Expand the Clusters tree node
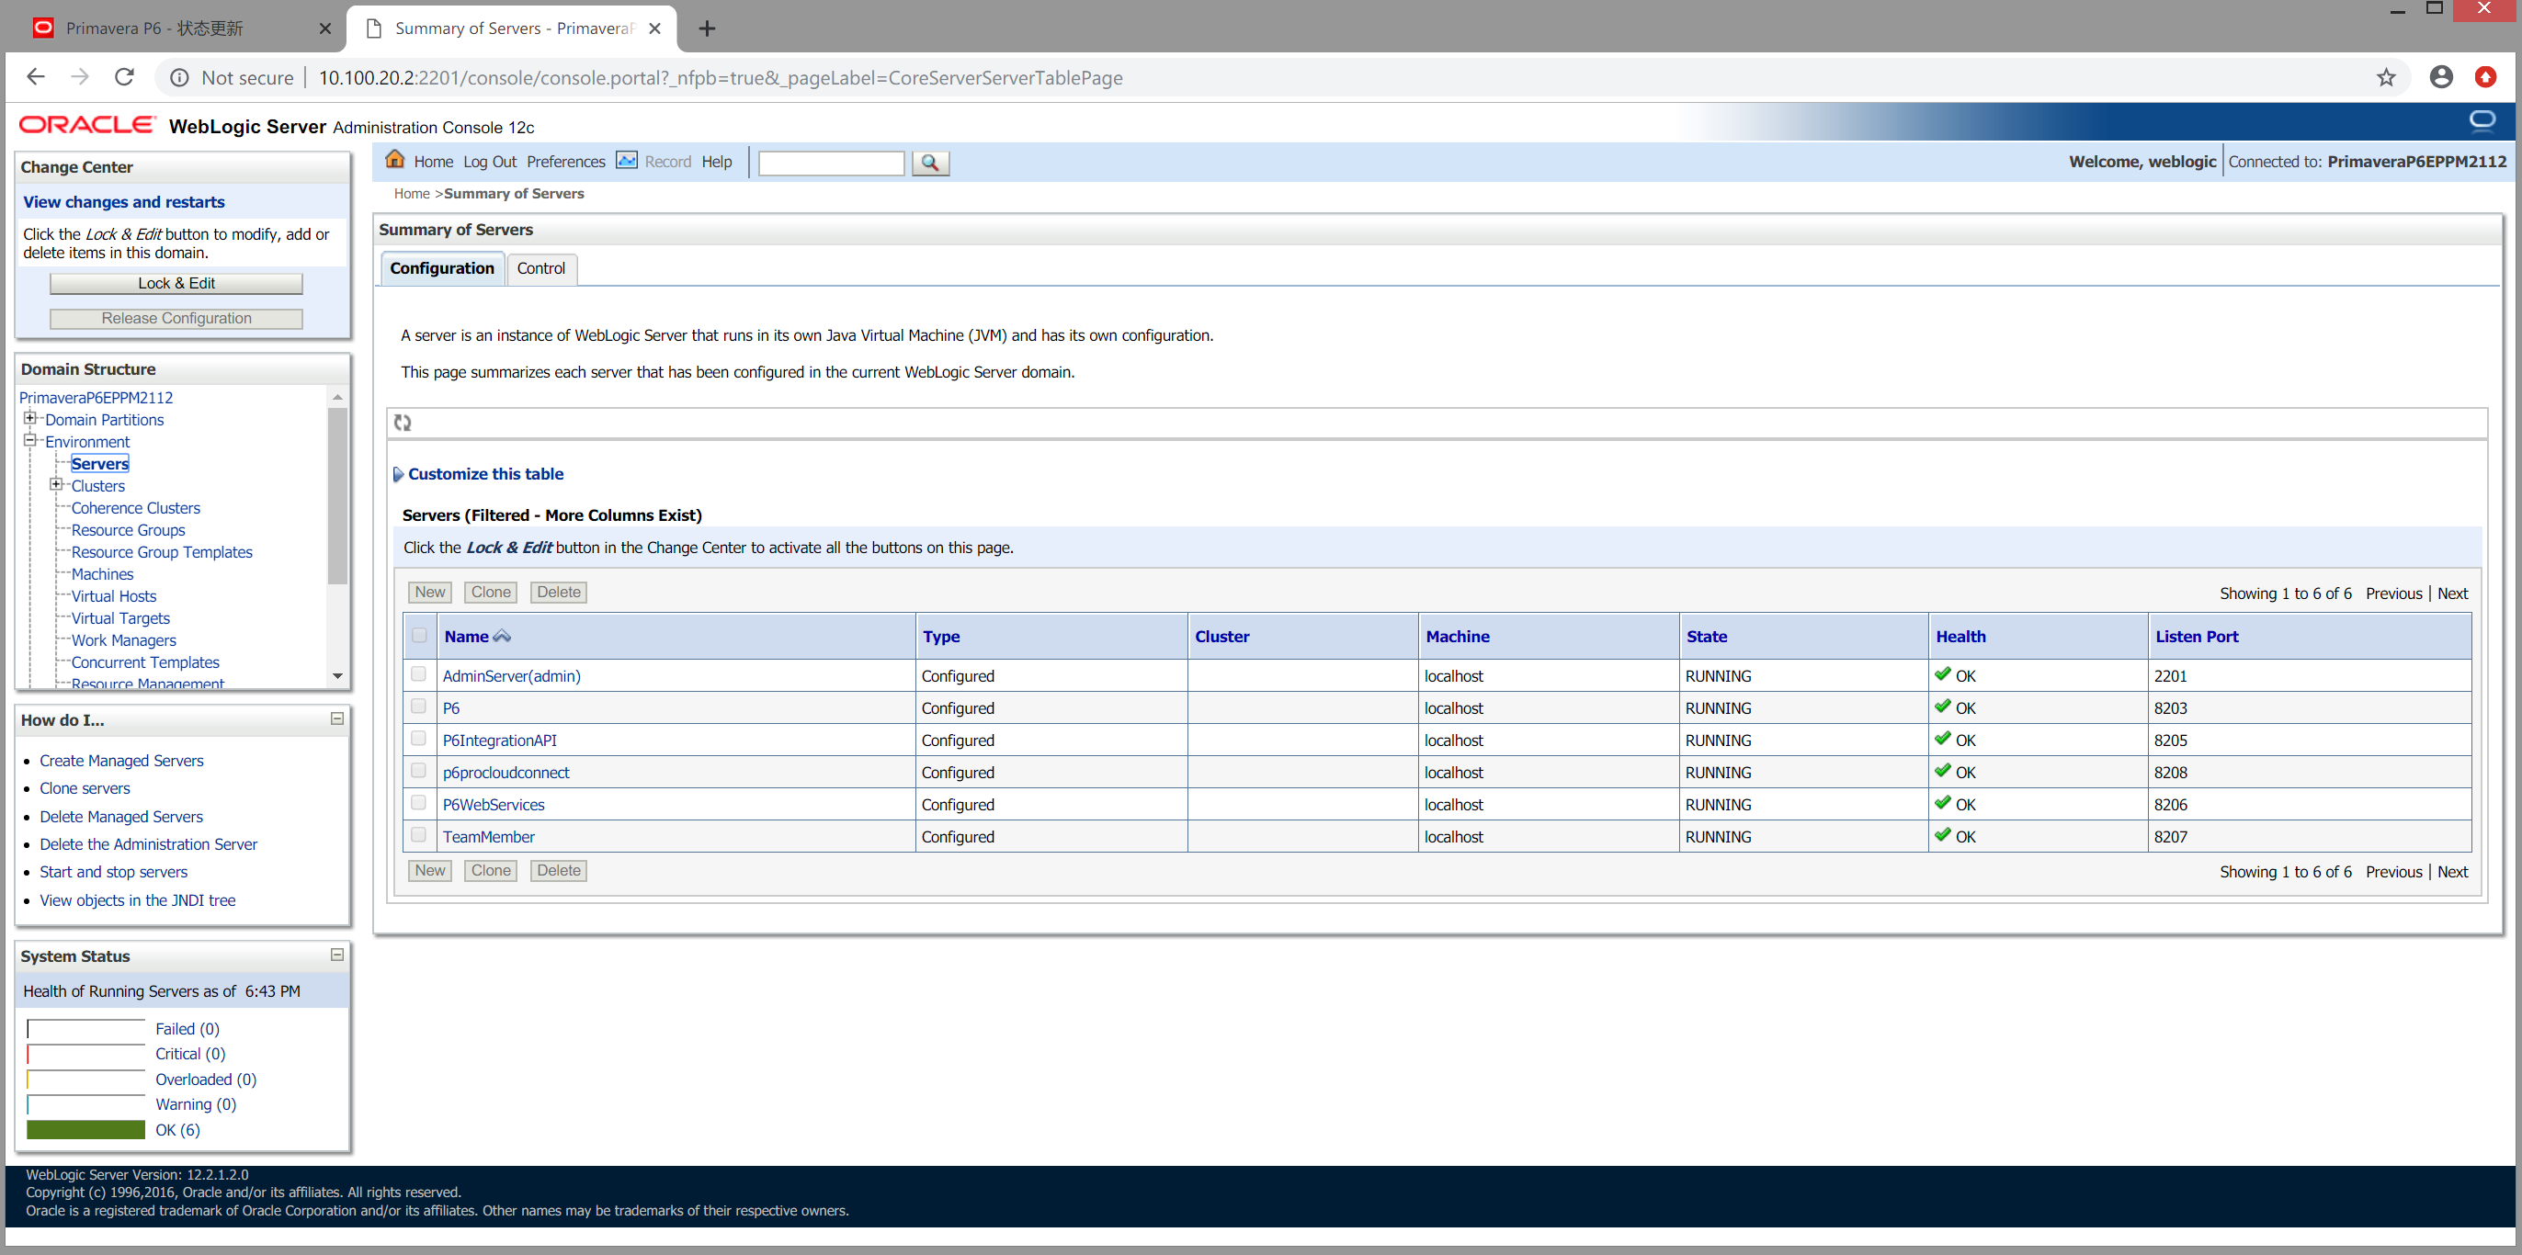Viewport: 2522px width, 1255px height. click(56, 484)
